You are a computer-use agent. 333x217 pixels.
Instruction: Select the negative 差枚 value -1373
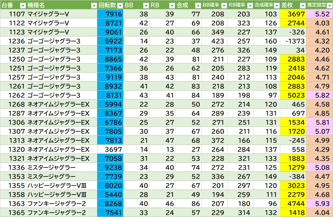(x=293, y=41)
